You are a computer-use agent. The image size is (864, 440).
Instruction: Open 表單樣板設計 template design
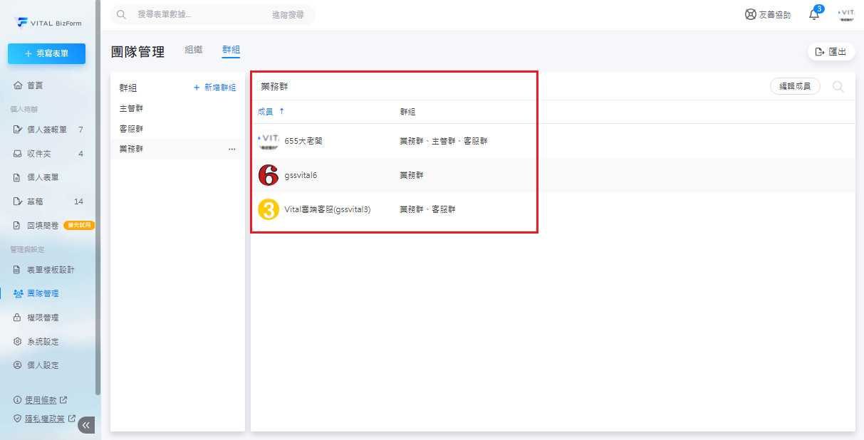pyautogui.click(x=50, y=271)
